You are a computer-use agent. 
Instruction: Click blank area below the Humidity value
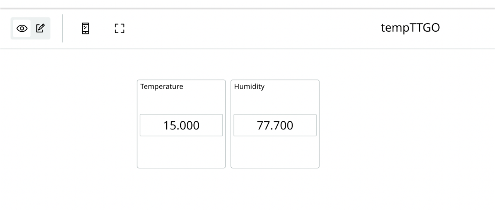275,152
